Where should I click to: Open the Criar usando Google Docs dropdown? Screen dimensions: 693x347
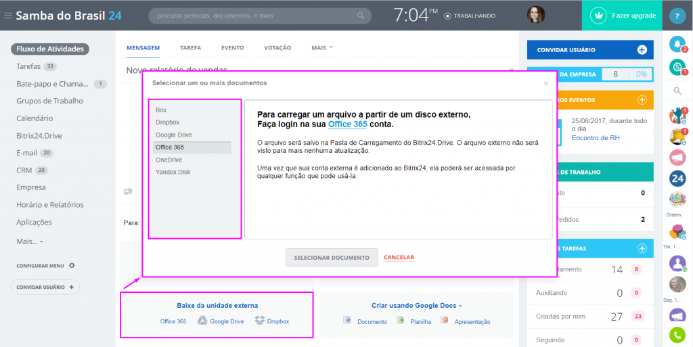417,306
